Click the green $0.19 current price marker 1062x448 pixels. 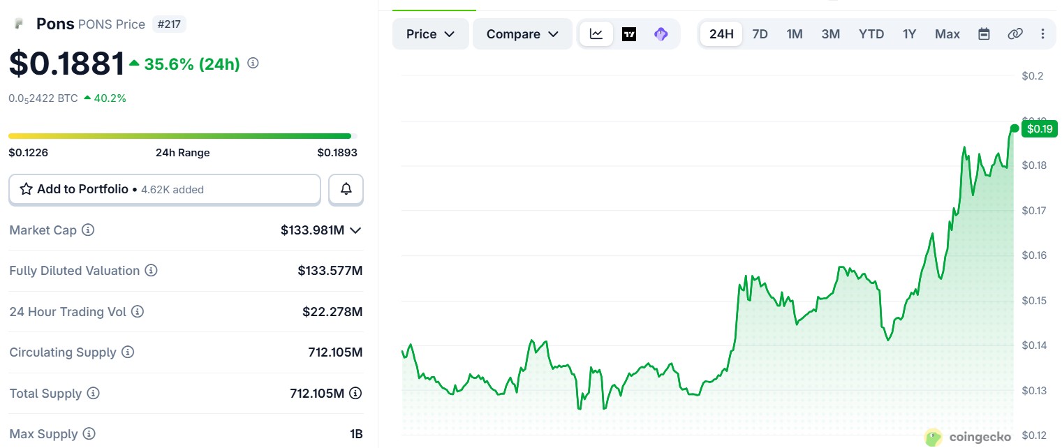coord(1040,128)
